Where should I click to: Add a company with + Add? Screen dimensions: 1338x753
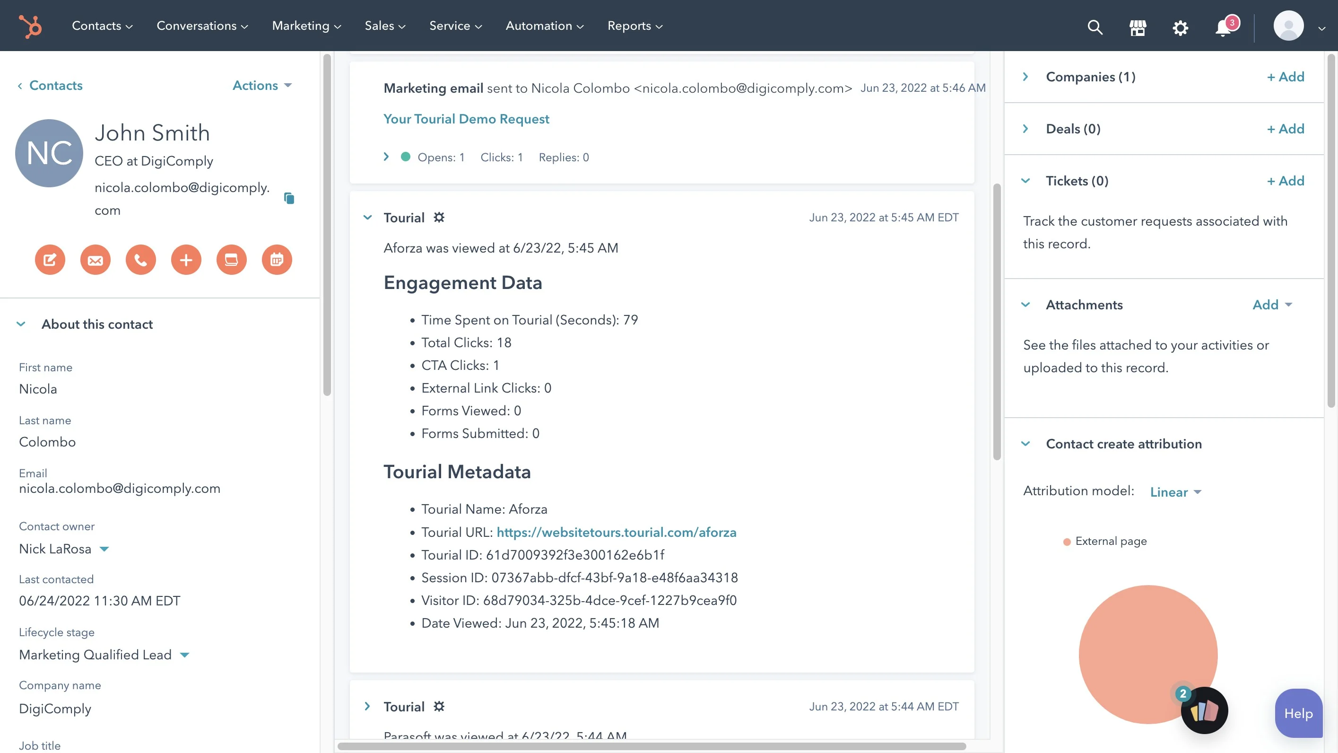1286,77
